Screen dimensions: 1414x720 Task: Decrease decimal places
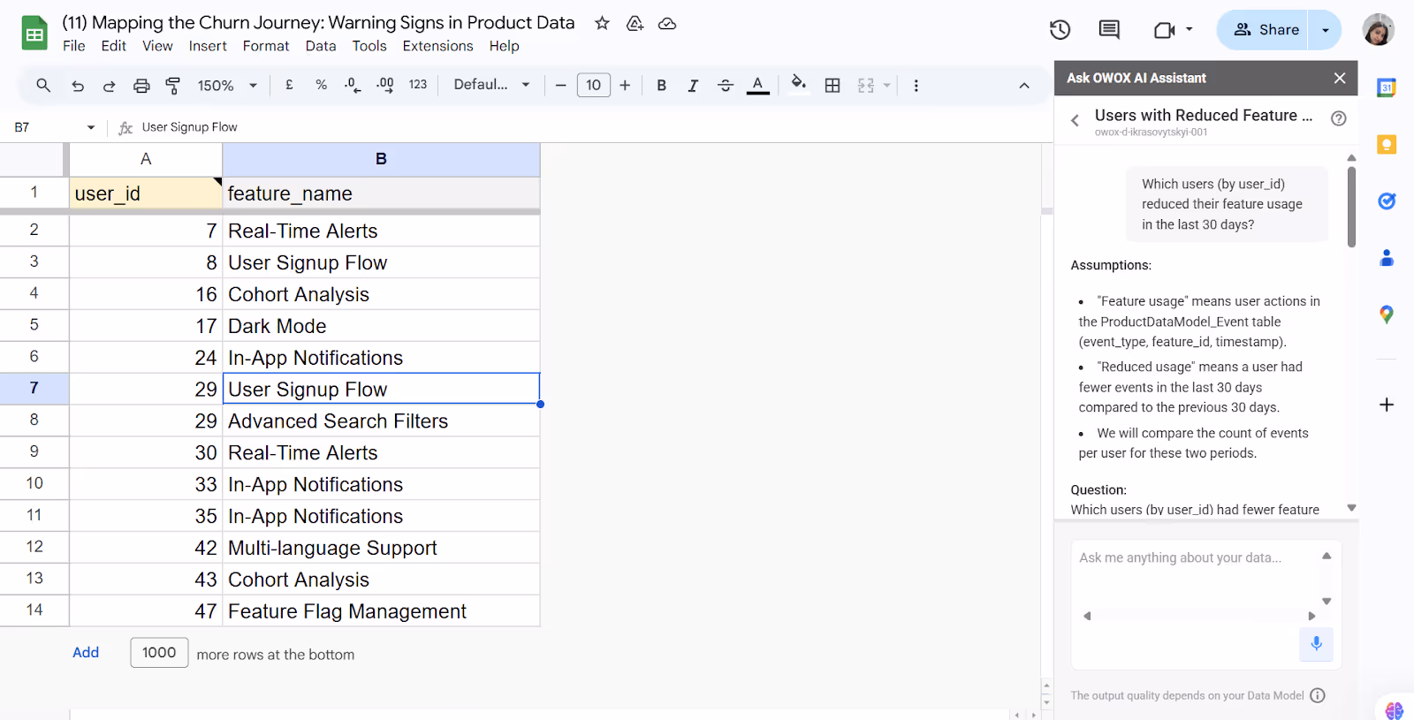pyautogui.click(x=353, y=85)
